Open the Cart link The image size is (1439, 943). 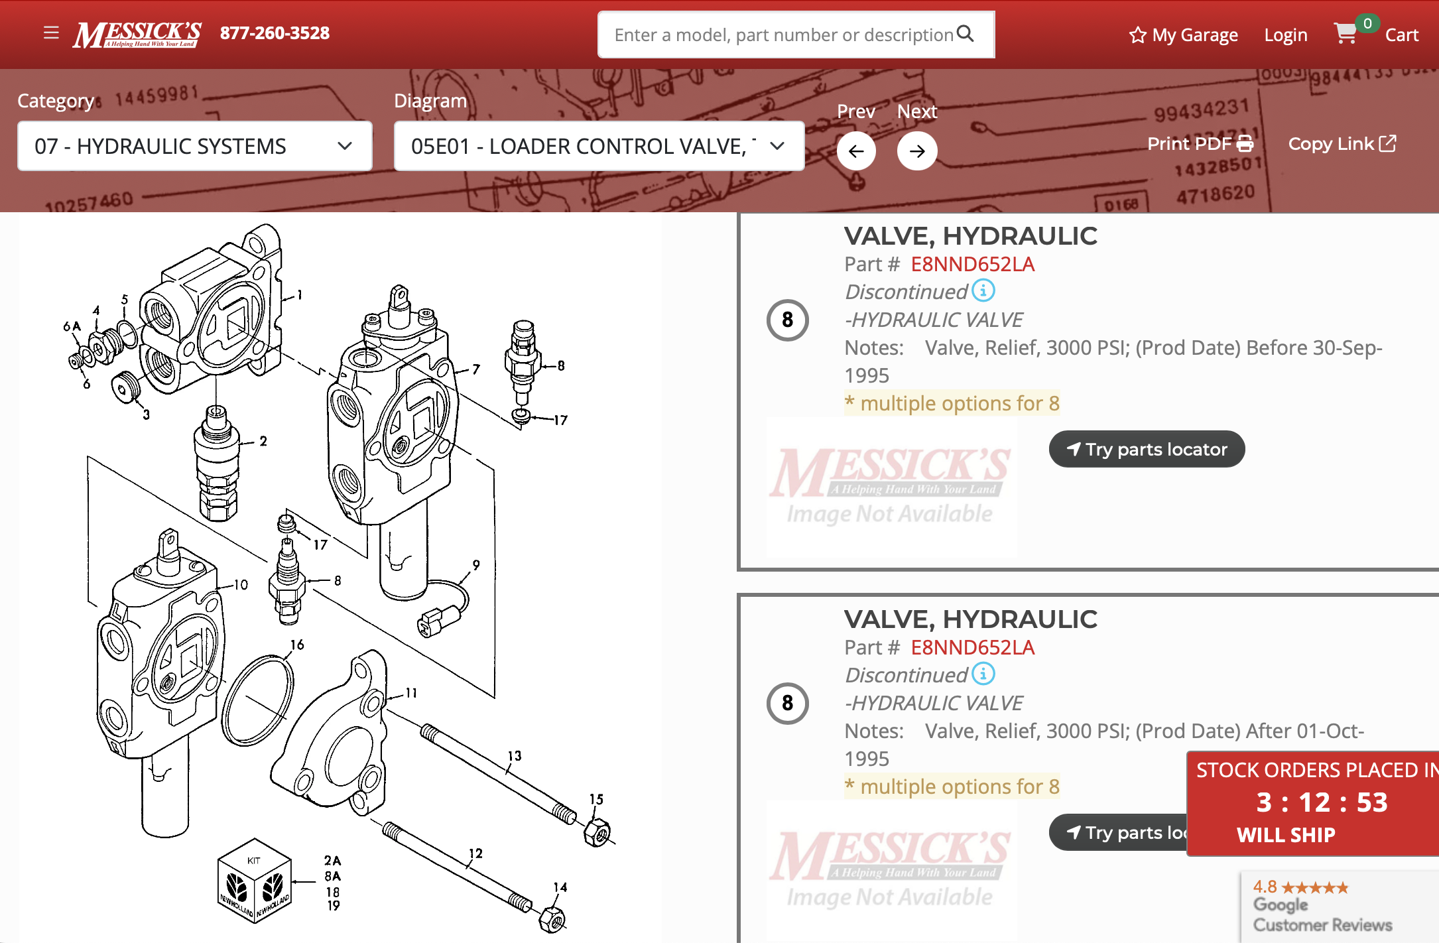(1401, 35)
